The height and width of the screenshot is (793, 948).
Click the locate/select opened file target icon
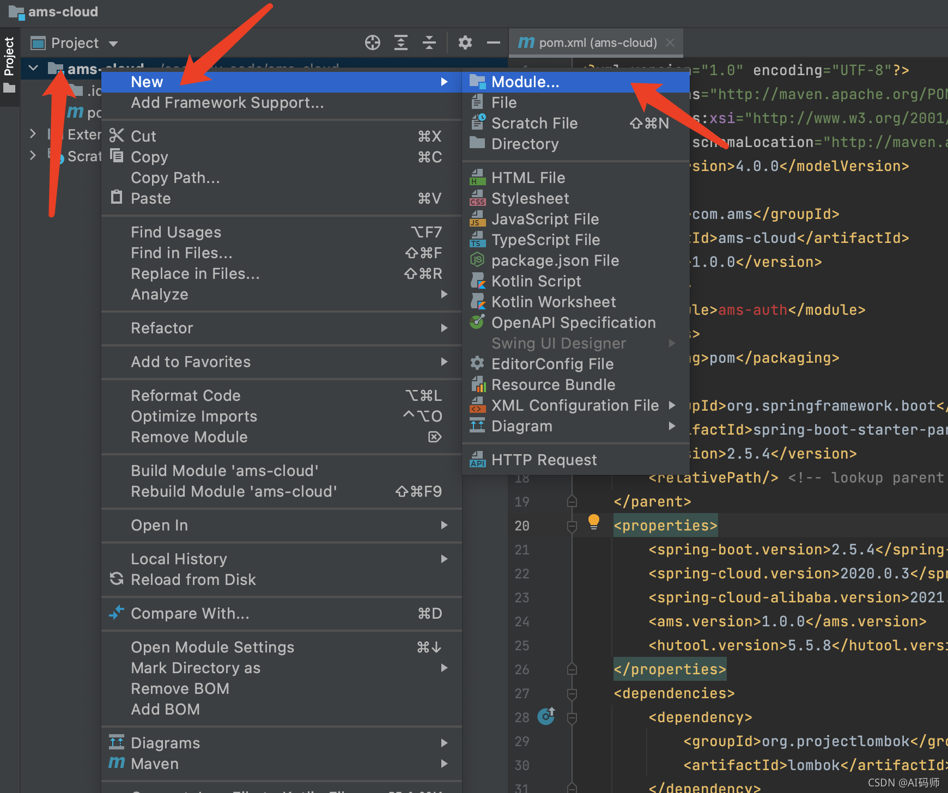point(373,42)
